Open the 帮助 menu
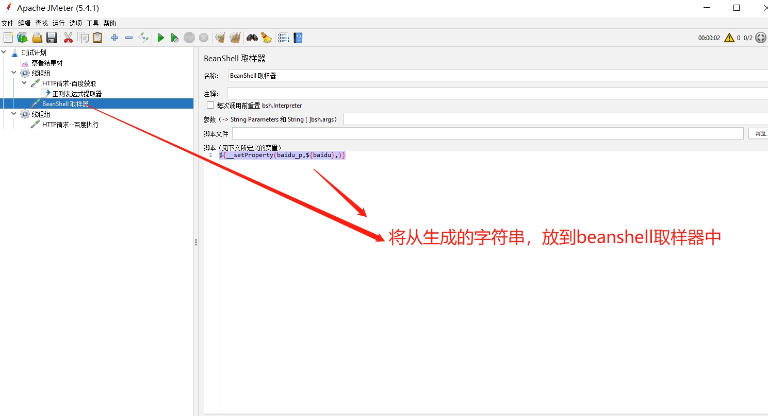The width and height of the screenshot is (768, 416). pos(109,23)
